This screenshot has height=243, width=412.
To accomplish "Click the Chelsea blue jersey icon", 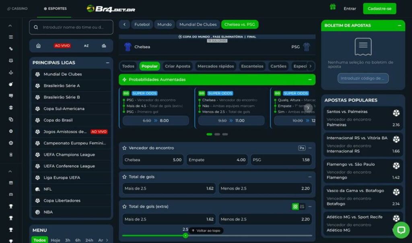I will coord(128,47).
